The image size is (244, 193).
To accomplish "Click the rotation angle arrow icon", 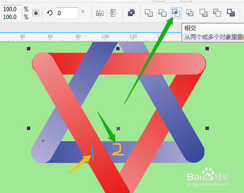I will click(x=50, y=13).
